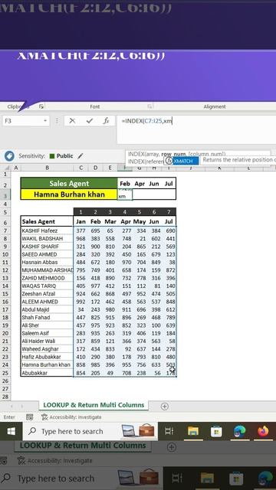Screen dimensions: 276x490
Task: Select the row 28 header
Action: [5, 397]
